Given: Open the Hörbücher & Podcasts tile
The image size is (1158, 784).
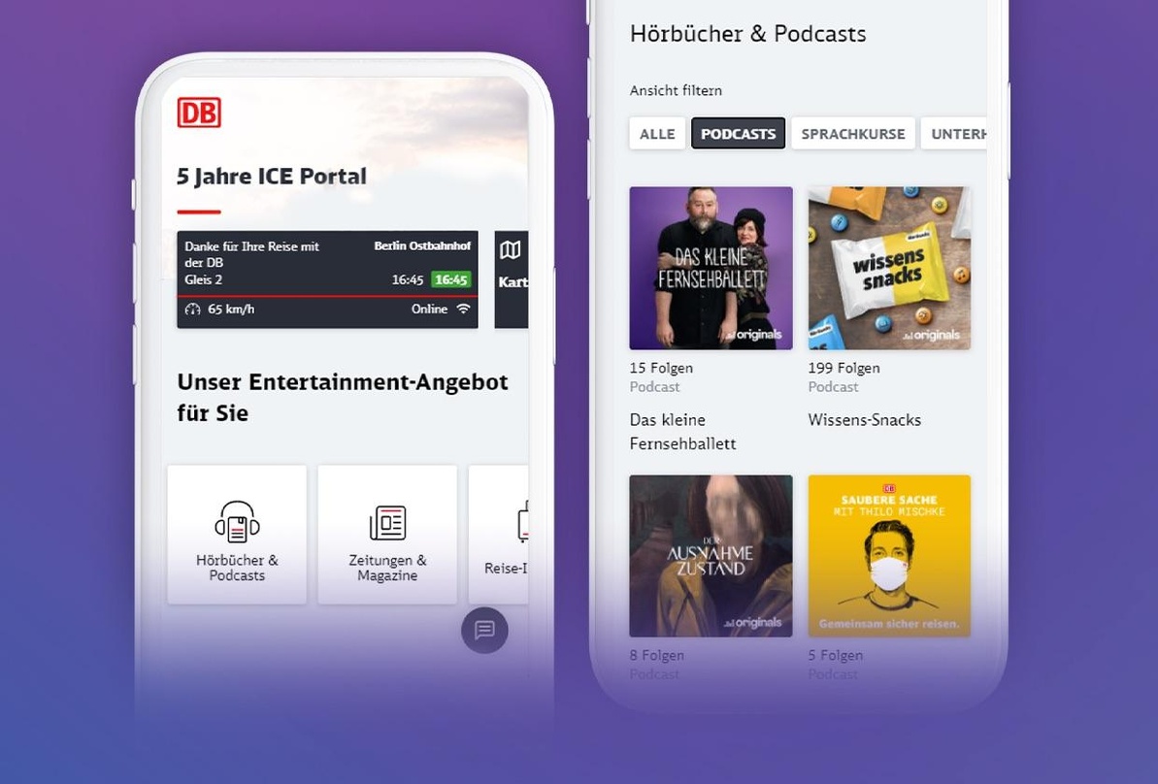Looking at the screenshot, I should [x=237, y=535].
